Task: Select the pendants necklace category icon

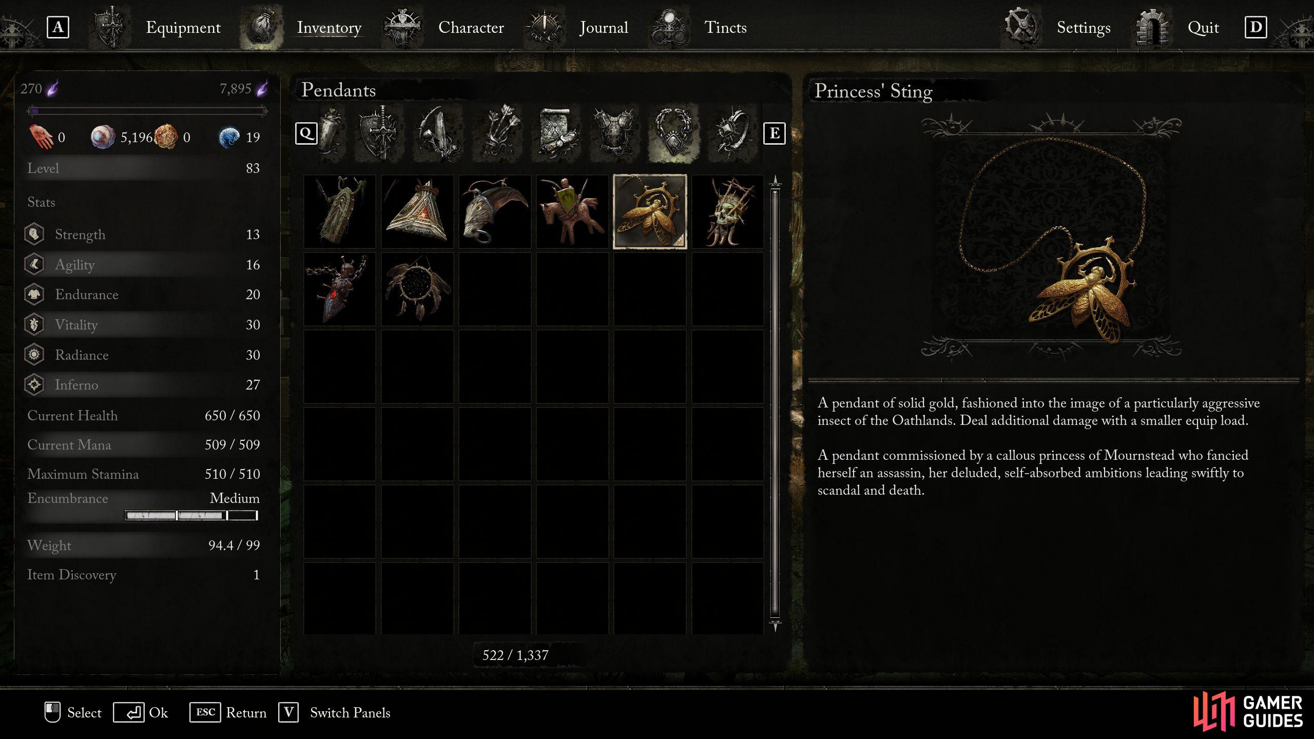Action: [x=673, y=132]
